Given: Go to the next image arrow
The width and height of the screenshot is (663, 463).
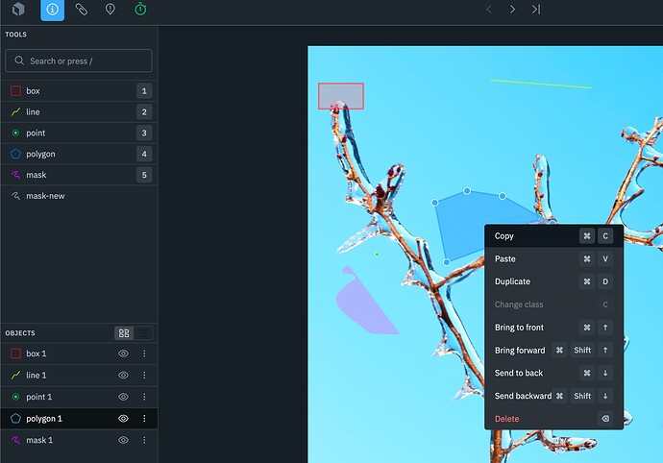Looking at the screenshot, I should coord(512,10).
